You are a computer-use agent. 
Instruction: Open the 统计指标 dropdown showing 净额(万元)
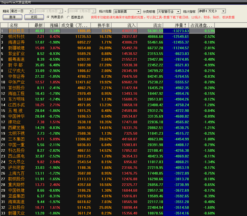tap(212, 11)
